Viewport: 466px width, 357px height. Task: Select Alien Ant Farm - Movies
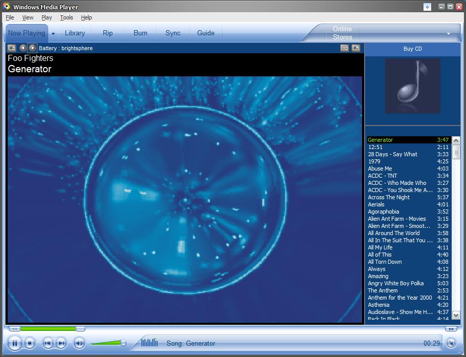(x=409, y=219)
